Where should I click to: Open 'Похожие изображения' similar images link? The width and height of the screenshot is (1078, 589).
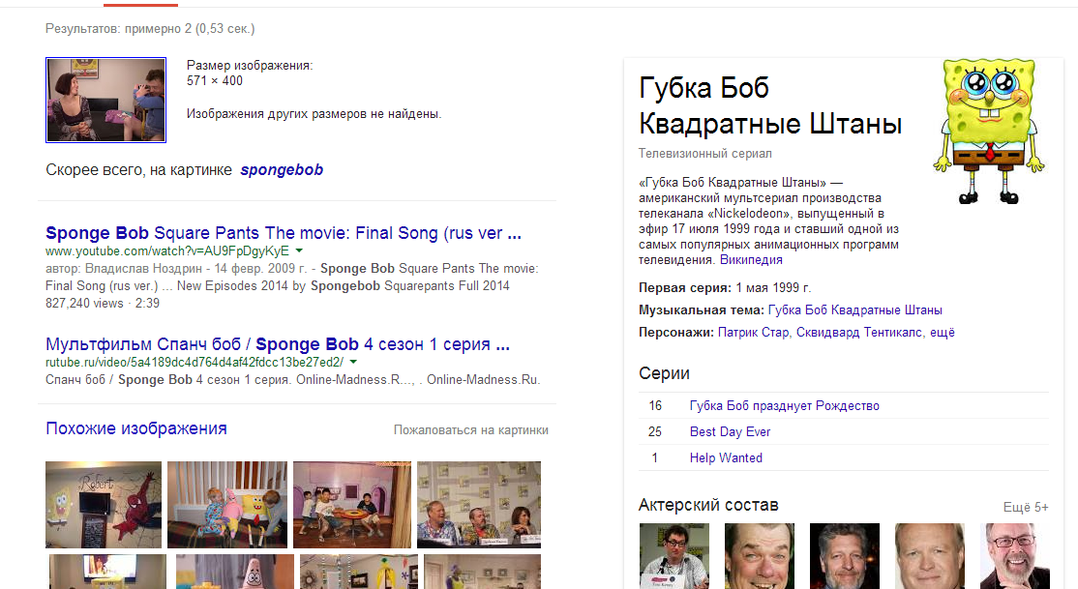pos(136,428)
